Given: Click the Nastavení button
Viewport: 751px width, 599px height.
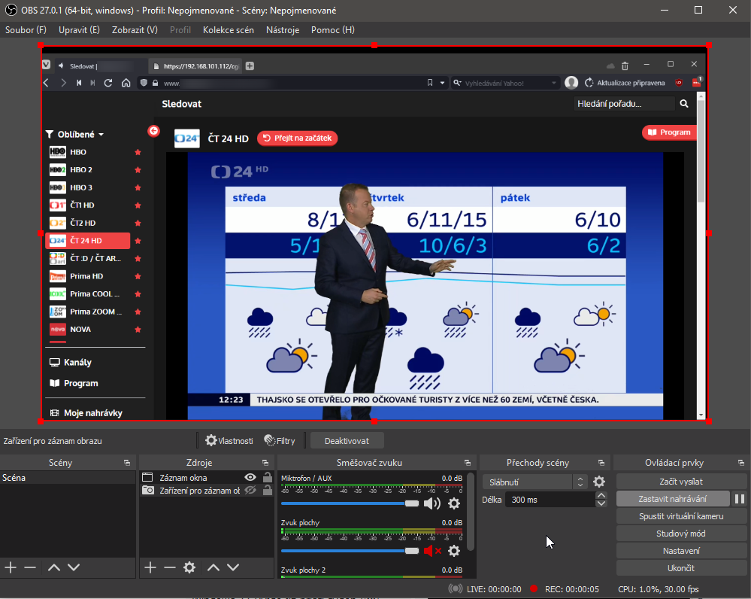Looking at the screenshot, I should click(x=680, y=551).
